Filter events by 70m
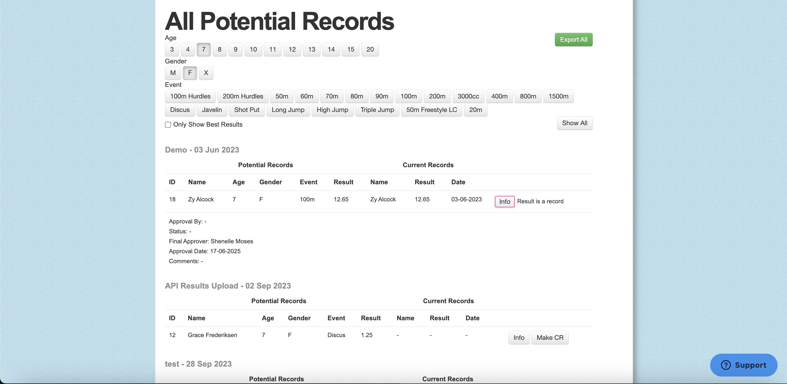Image resolution: width=787 pixels, height=384 pixels. (x=332, y=96)
